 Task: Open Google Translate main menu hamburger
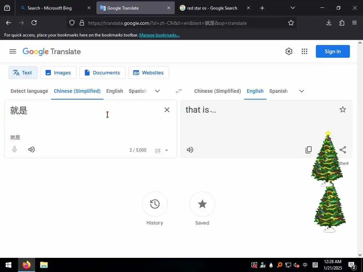pyautogui.click(x=13, y=51)
